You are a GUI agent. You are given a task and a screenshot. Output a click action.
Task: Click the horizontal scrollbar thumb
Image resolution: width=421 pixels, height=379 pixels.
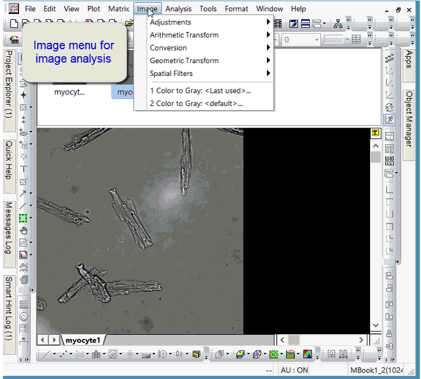[x=294, y=340]
